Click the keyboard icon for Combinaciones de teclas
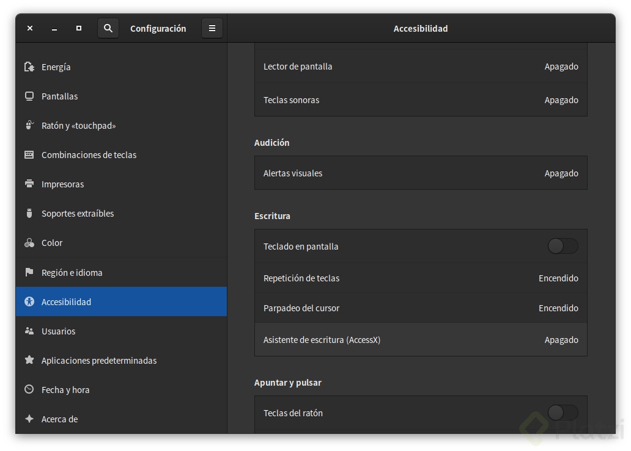 point(29,154)
